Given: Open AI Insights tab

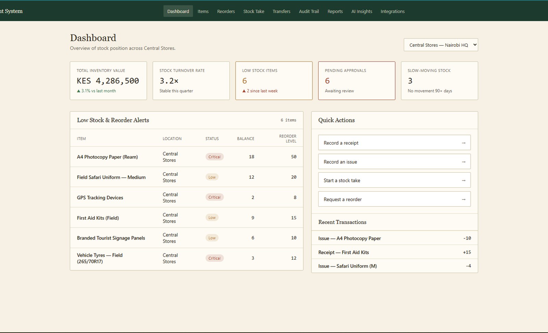Looking at the screenshot, I should (362, 11).
